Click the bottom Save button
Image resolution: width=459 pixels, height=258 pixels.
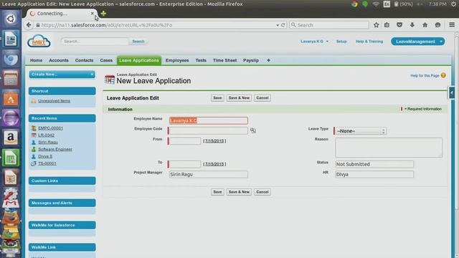point(217,192)
